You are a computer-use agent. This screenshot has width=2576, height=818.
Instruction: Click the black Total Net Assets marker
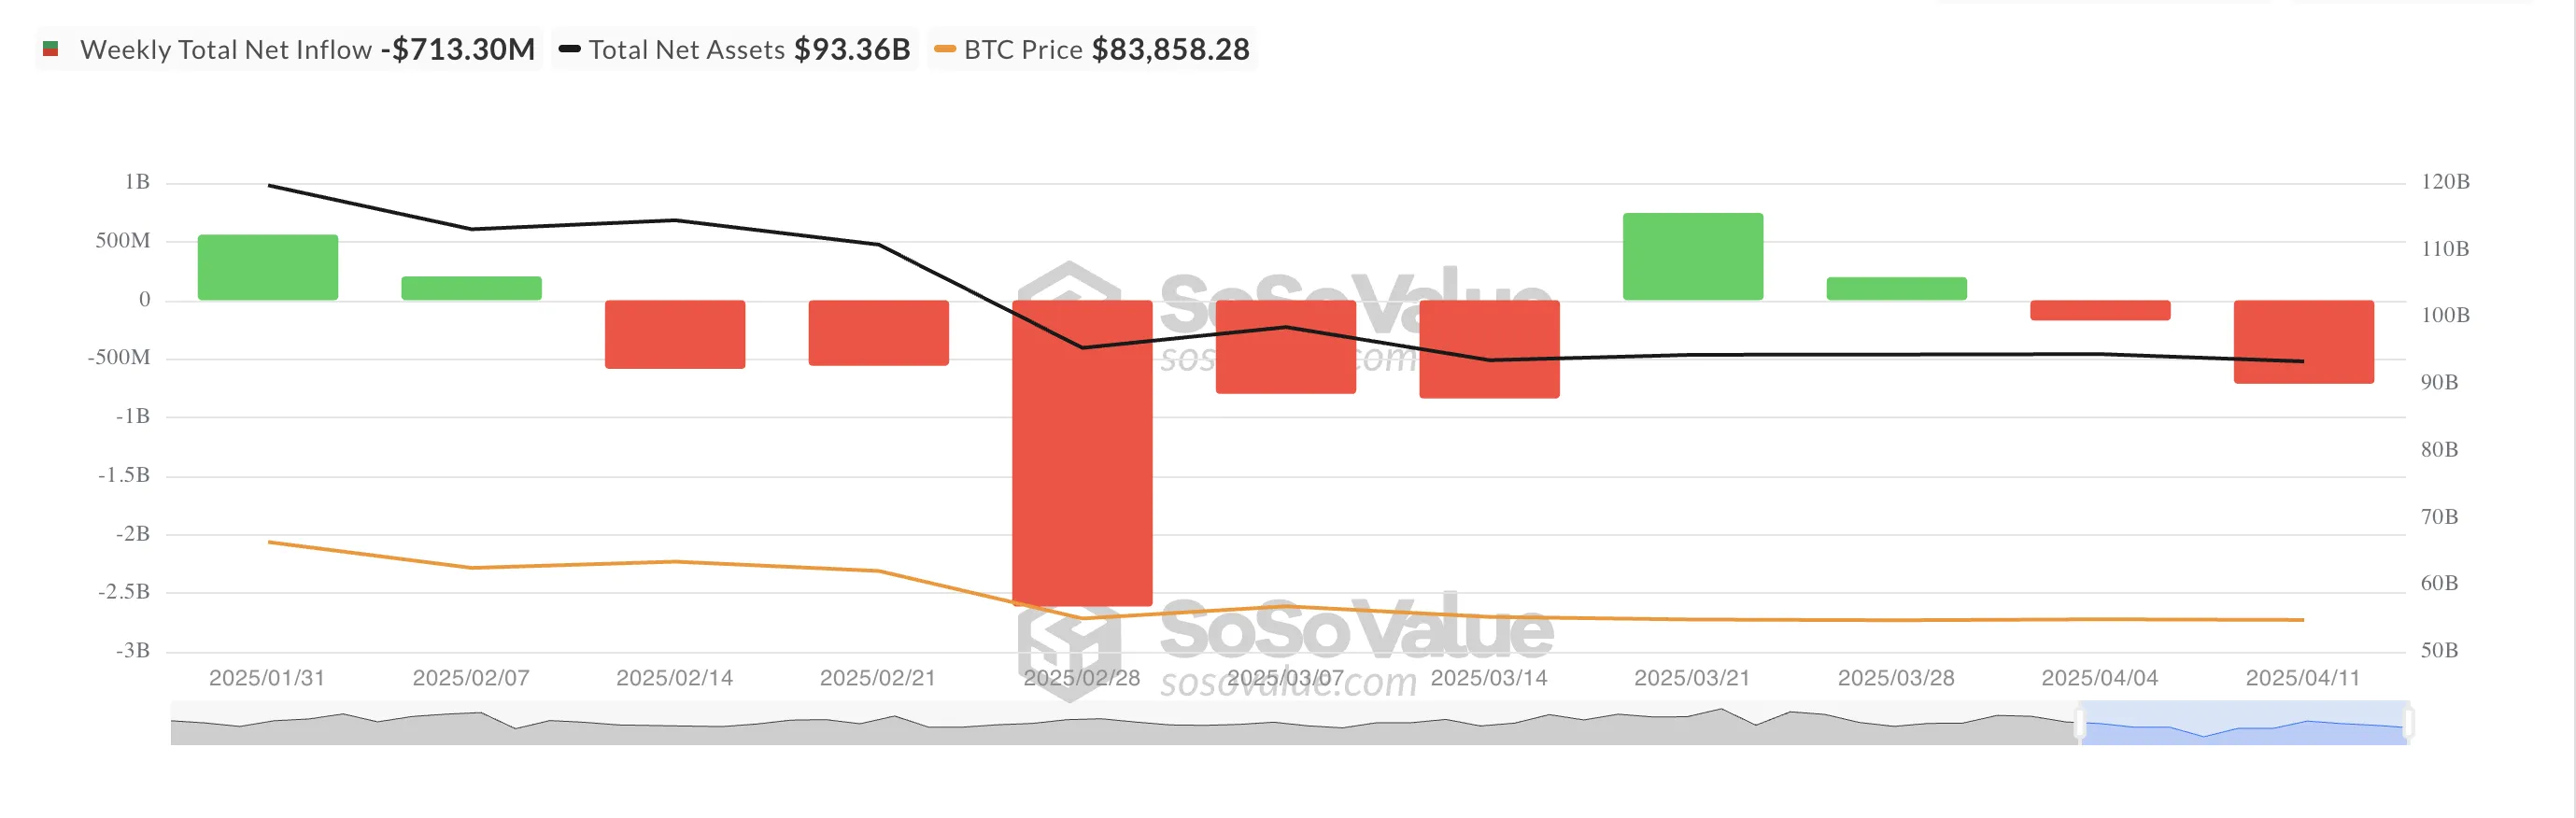click(570, 49)
